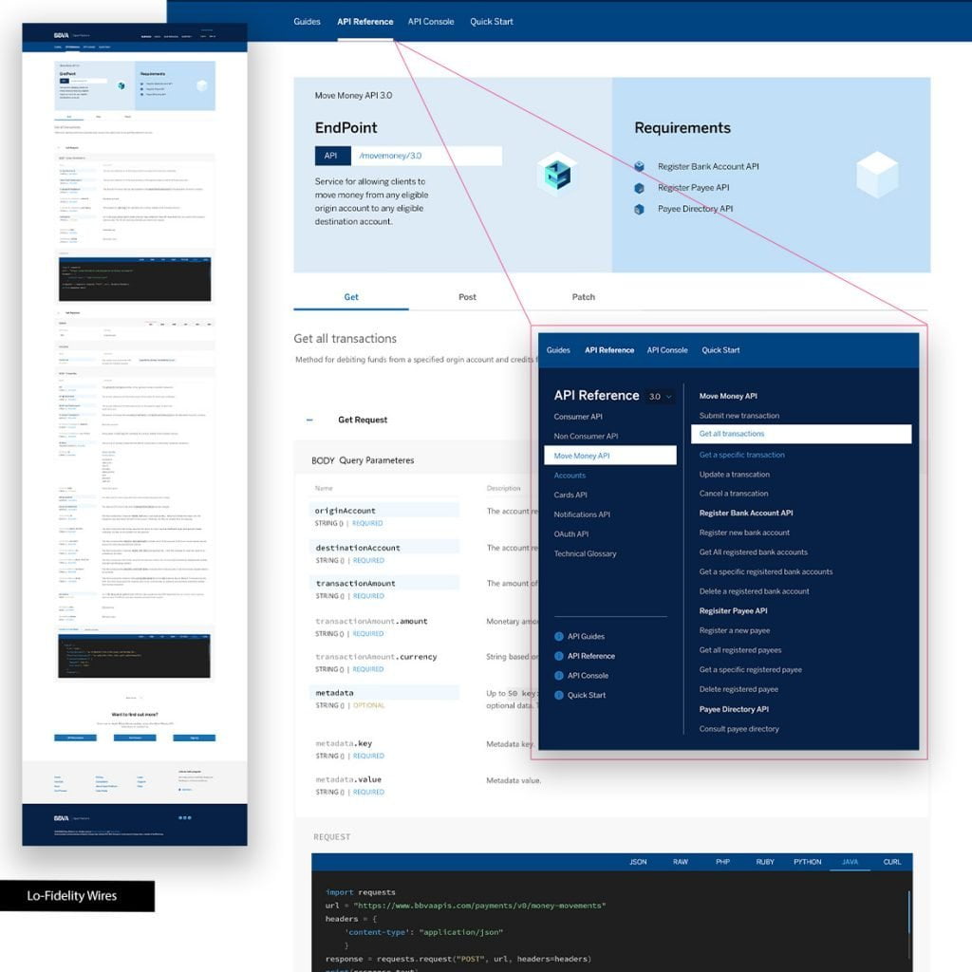The height and width of the screenshot is (972, 972).
Task: Open the Guides item in the top navigation
Action: point(306,20)
